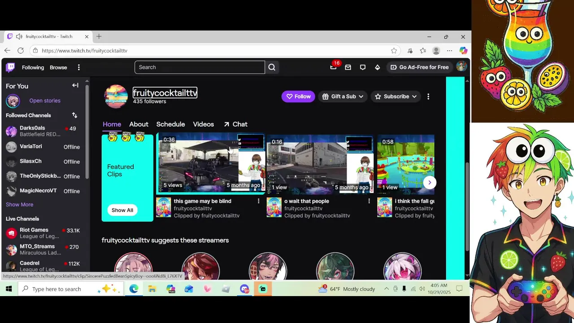This screenshot has width=574, height=323.
Task: Open the Gift a Sub dropdown
Action: pyautogui.click(x=343, y=96)
